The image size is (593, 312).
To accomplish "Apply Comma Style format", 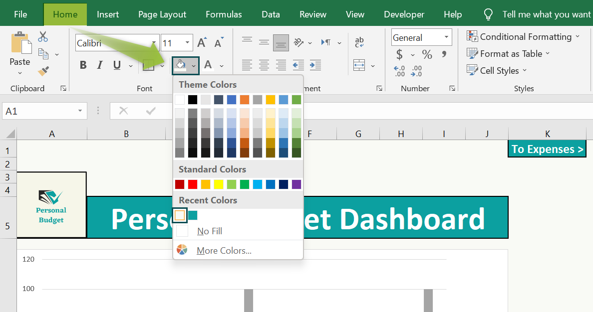I will tap(444, 54).
